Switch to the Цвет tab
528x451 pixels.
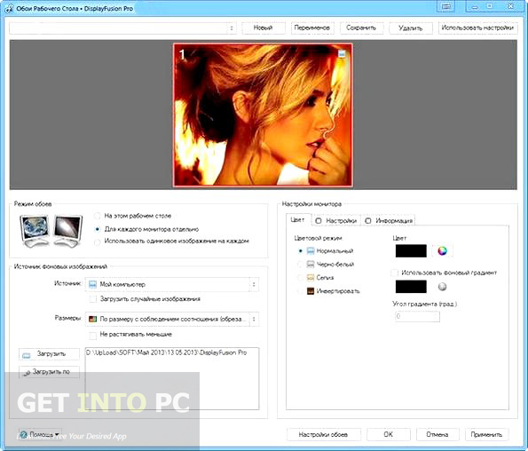tap(297, 219)
